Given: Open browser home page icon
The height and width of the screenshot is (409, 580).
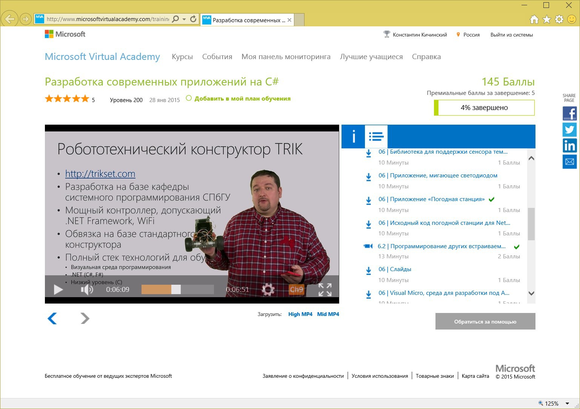Looking at the screenshot, I should [534, 19].
